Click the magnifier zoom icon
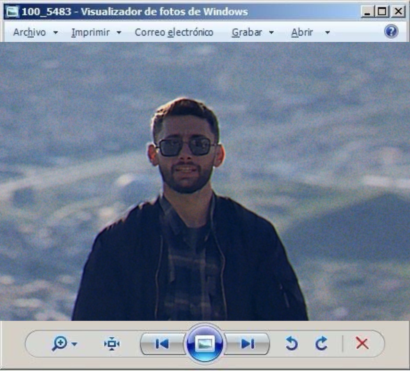410x371 pixels. click(x=60, y=344)
